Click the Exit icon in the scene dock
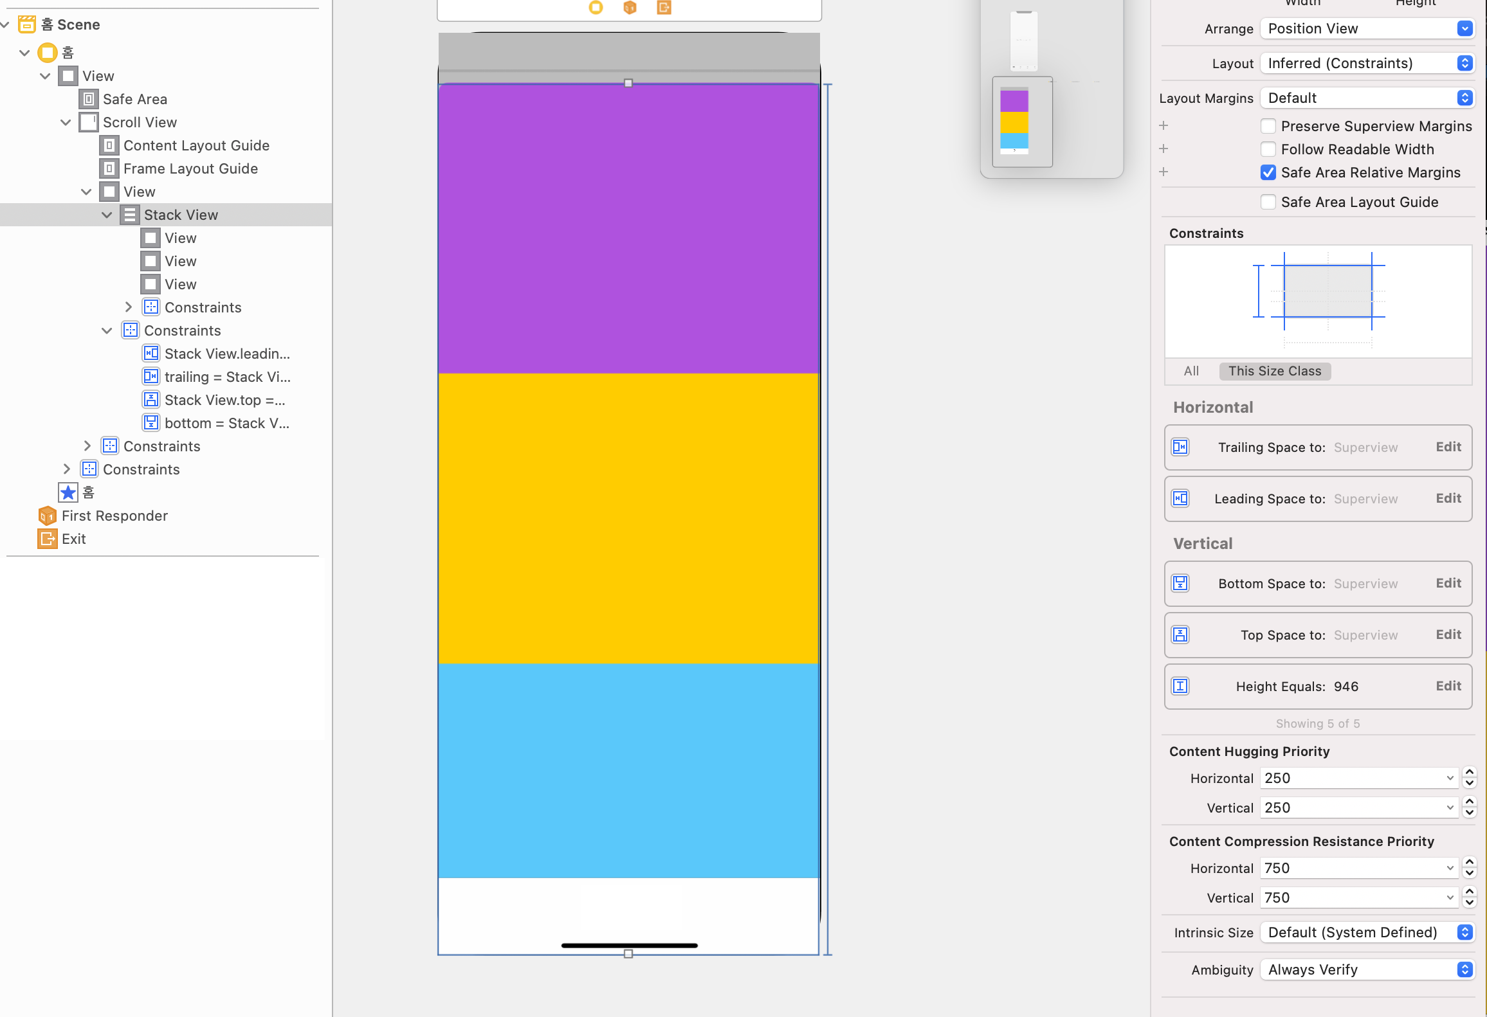The image size is (1487, 1017). pos(664,7)
